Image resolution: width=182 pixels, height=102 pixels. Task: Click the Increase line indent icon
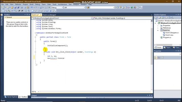(22, 11)
